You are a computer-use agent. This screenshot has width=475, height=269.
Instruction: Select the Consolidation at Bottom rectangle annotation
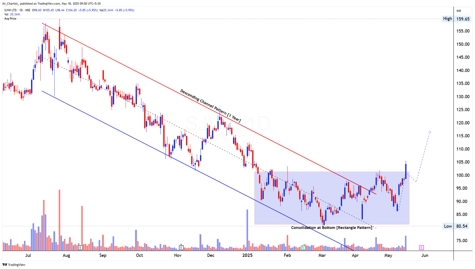[x=332, y=227]
